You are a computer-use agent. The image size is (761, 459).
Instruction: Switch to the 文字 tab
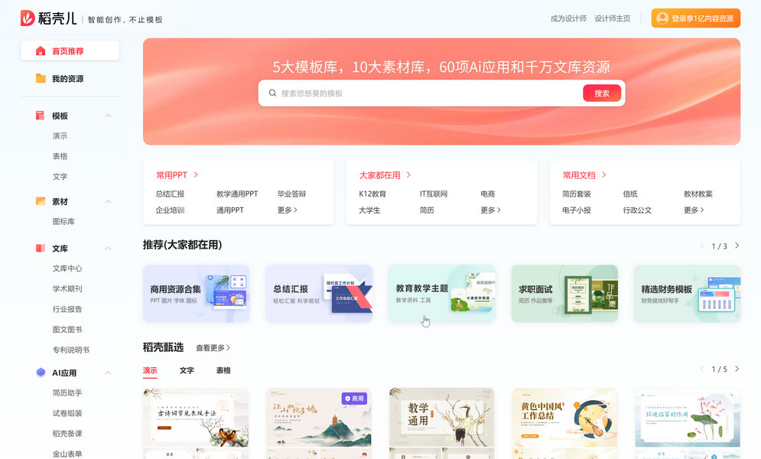187,370
